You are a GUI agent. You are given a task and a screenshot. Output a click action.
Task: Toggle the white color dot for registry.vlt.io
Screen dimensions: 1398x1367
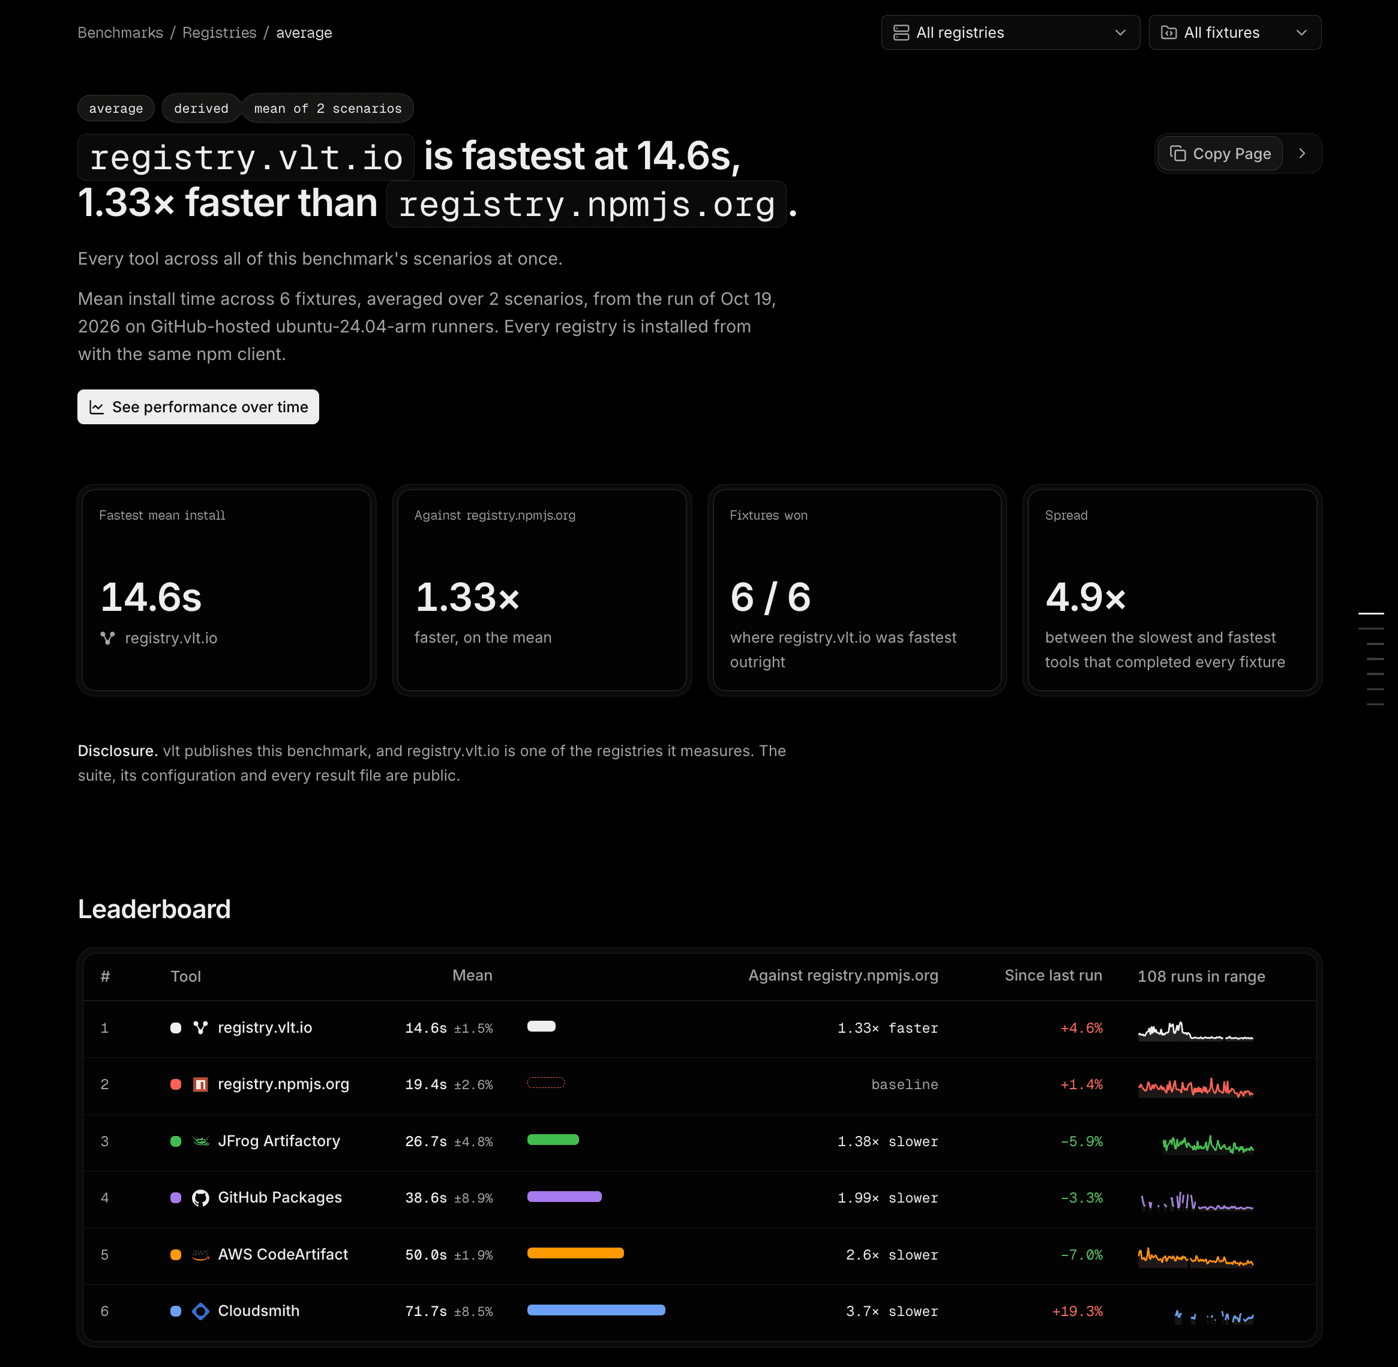[x=175, y=1027]
